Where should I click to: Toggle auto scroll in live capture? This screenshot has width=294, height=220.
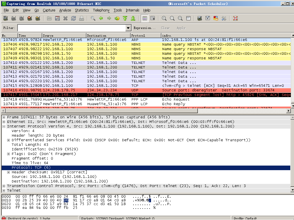(x=153, y=18)
